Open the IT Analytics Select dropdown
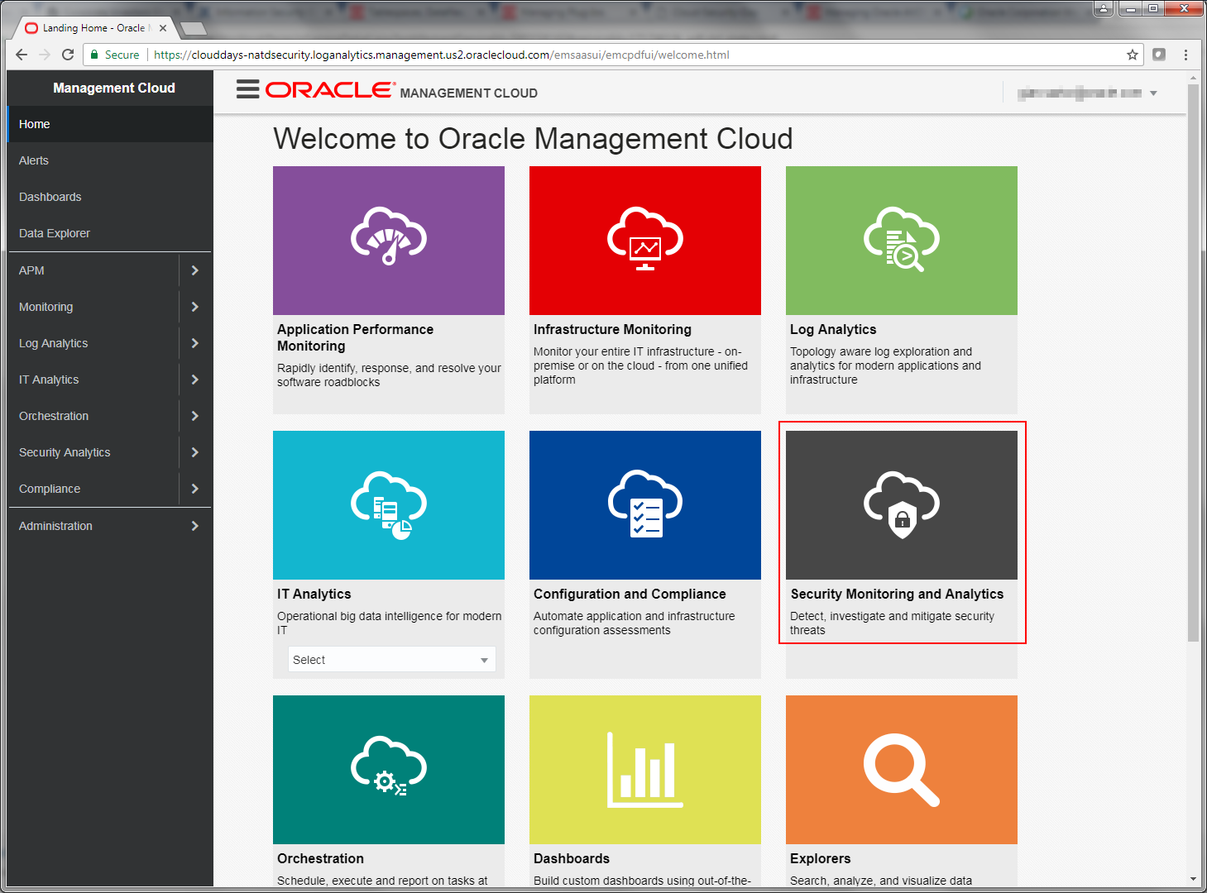 392,660
